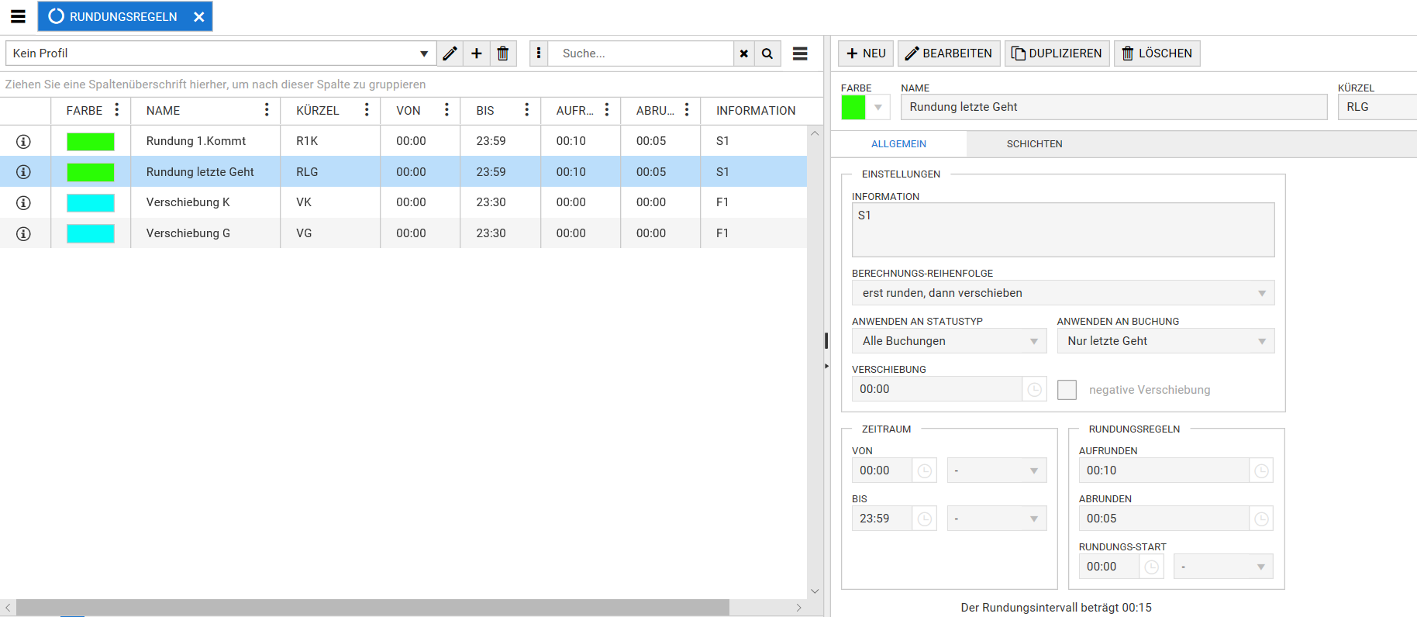
Task: Open grid options menu icon
Action: (800, 53)
